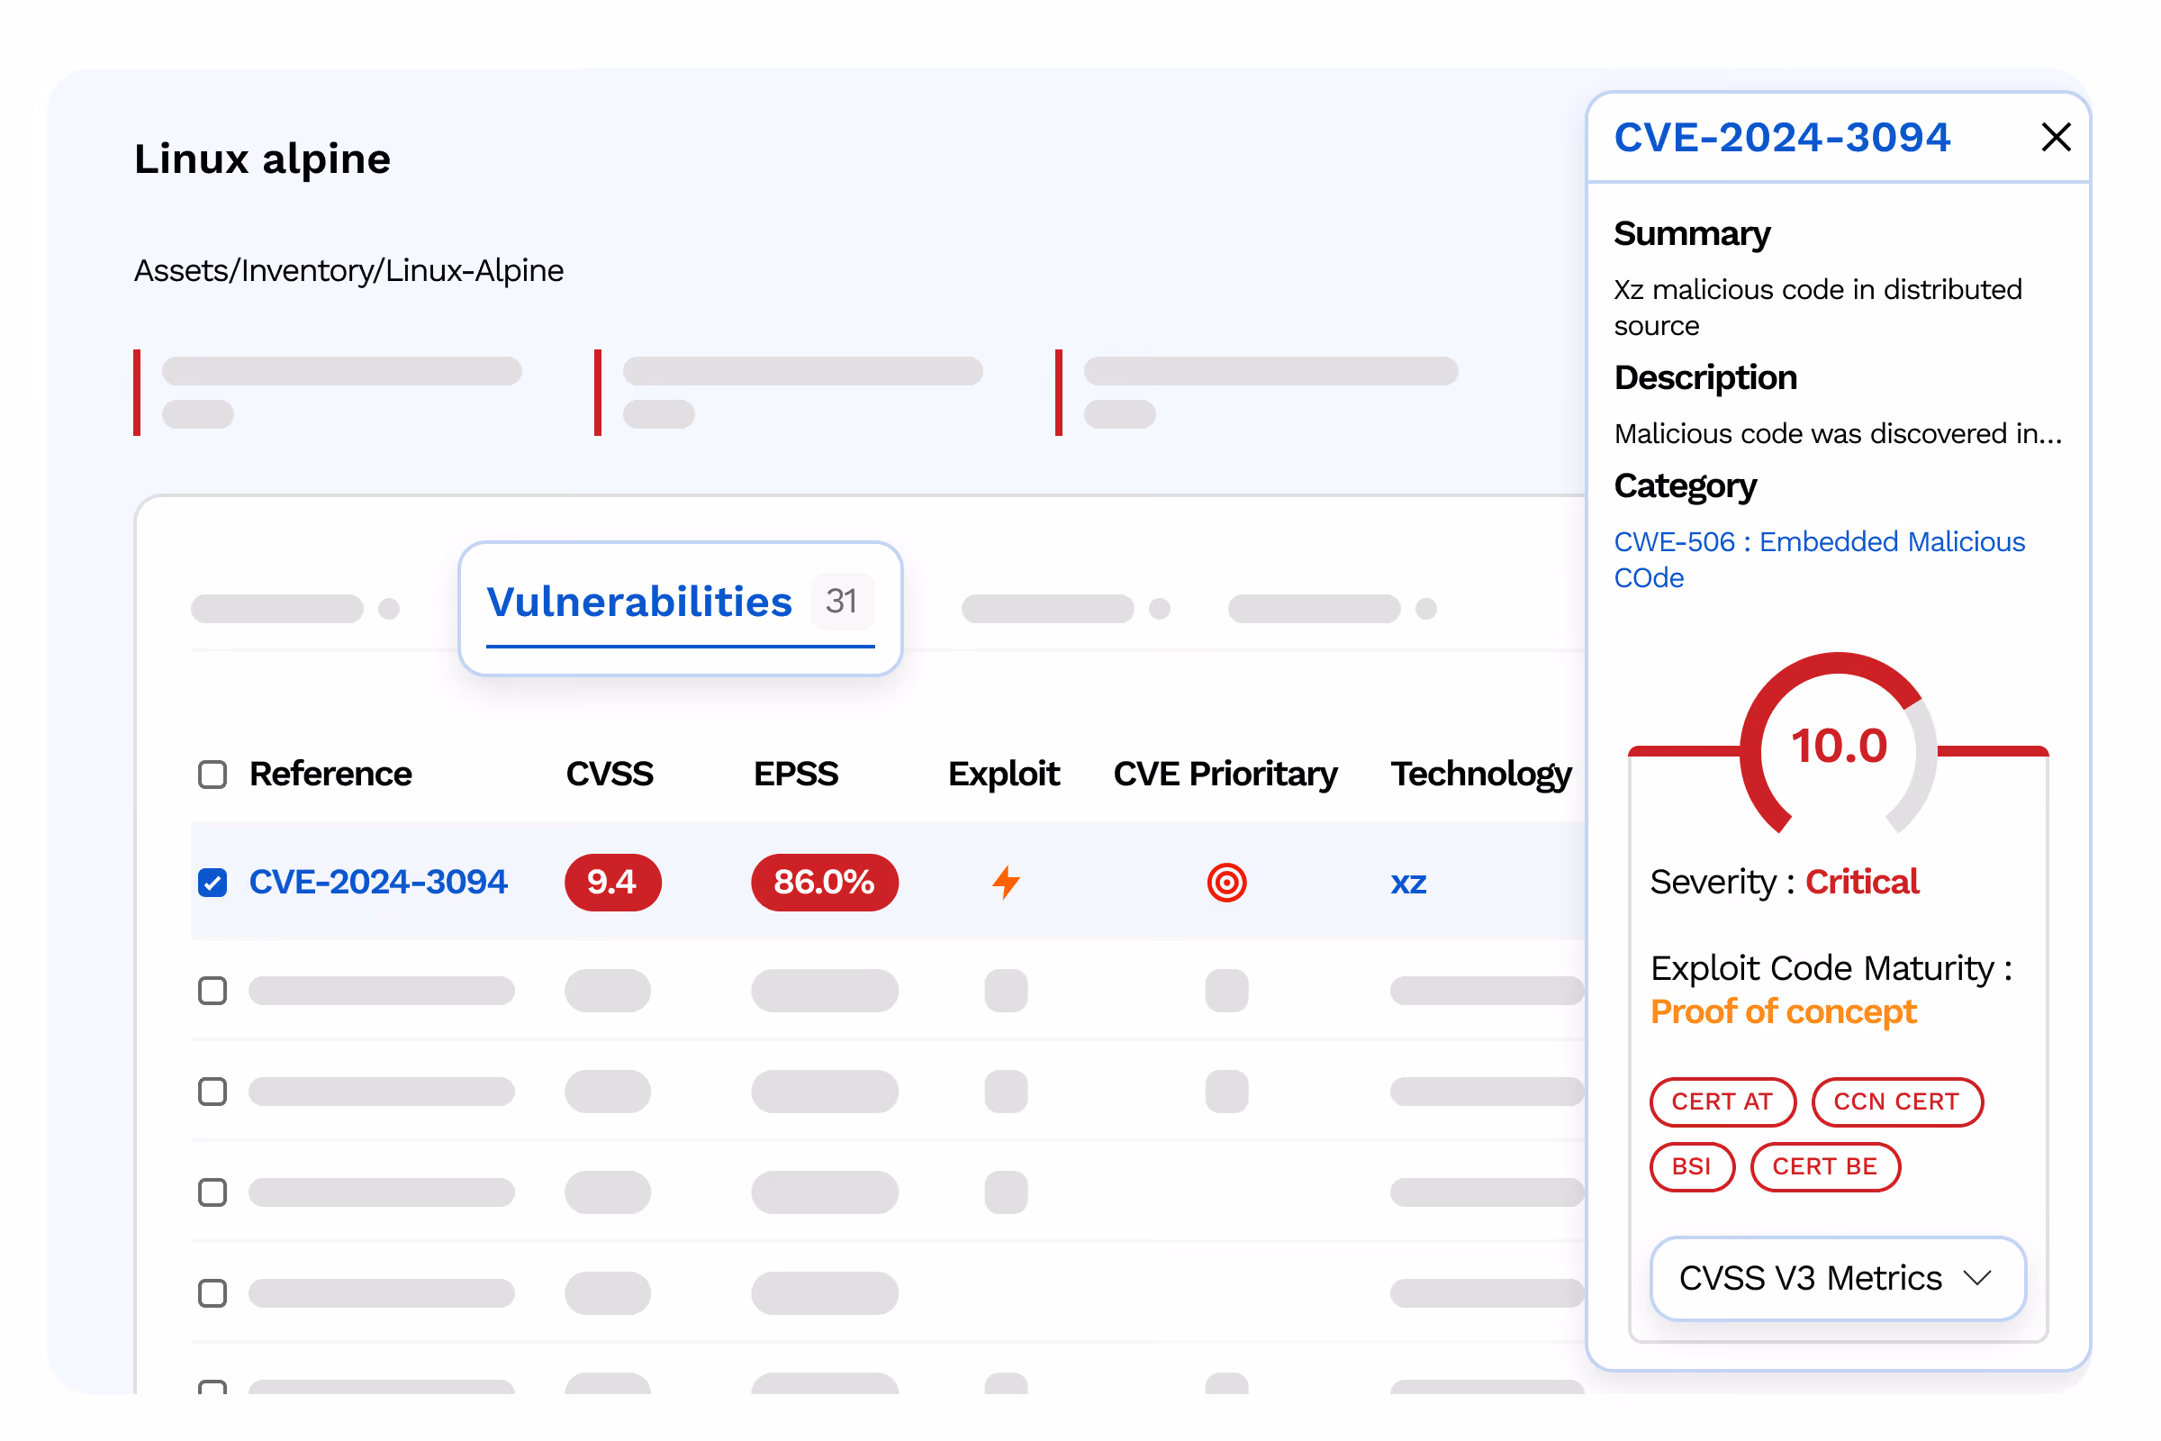Click the CERT AT tag
This screenshot has width=2161, height=1441.
1722,1101
